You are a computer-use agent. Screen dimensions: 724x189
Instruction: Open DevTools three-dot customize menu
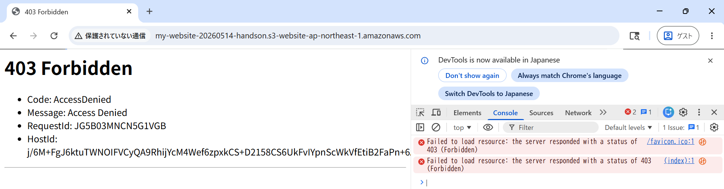coord(699,112)
